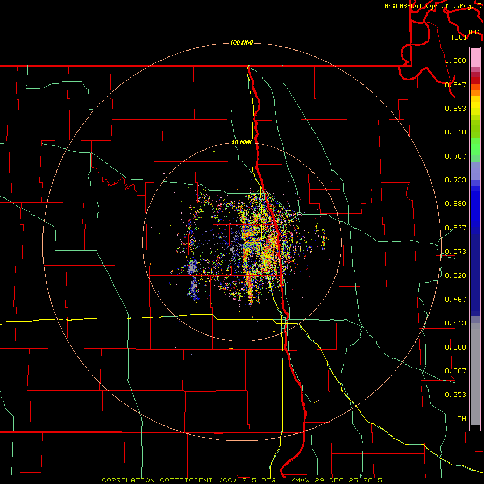Select the 0.413 scale value
Screen dimensions: 484x484
455,323
